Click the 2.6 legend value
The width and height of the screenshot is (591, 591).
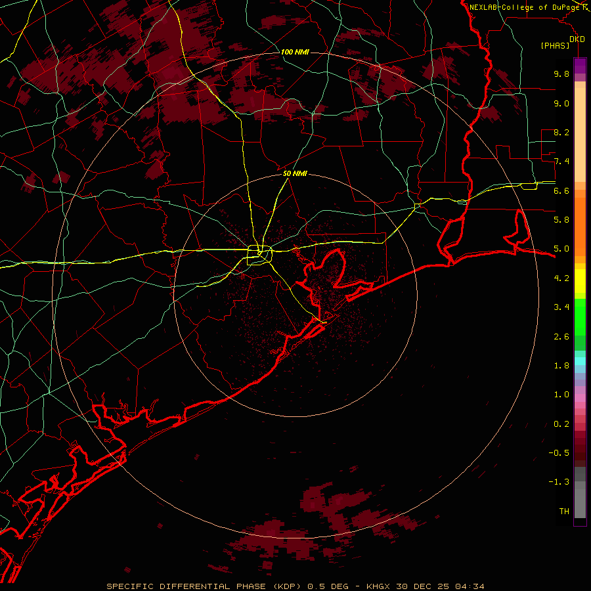(x=561, y=337)
